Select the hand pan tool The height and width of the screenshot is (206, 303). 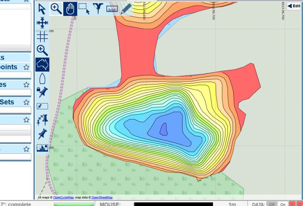coord(70,9)
